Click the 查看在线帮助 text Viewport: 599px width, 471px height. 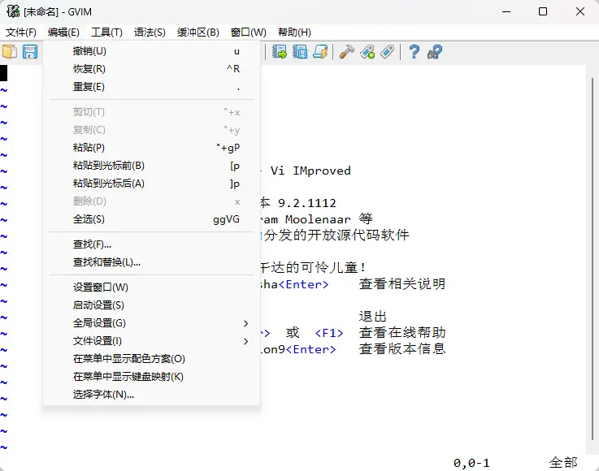point(402,333)
